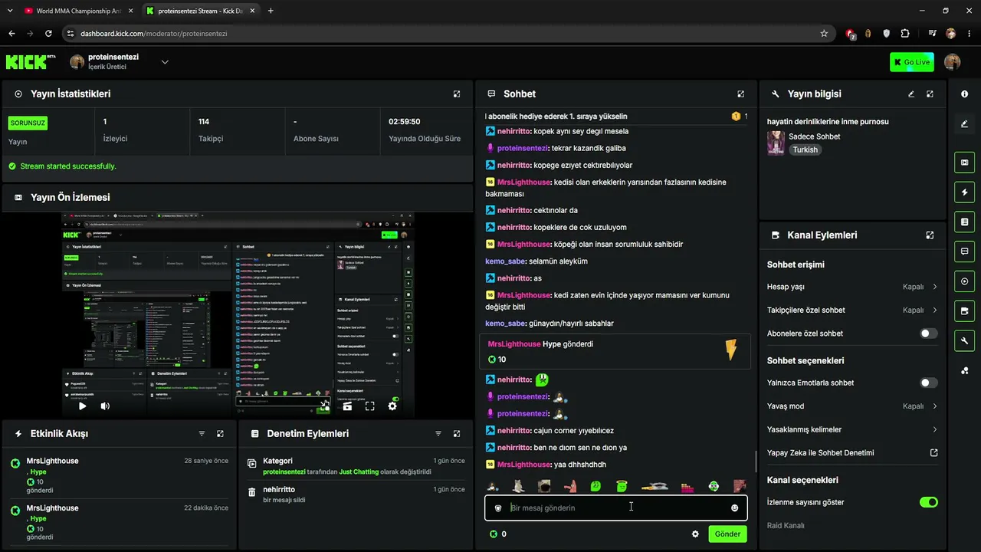Screen dimensions: 981x552
Task: Send the chat message with Gönder
Action: 727,534
